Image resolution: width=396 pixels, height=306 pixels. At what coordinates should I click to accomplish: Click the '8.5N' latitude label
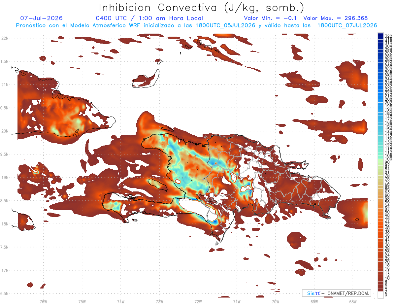(x=4, y=201)
